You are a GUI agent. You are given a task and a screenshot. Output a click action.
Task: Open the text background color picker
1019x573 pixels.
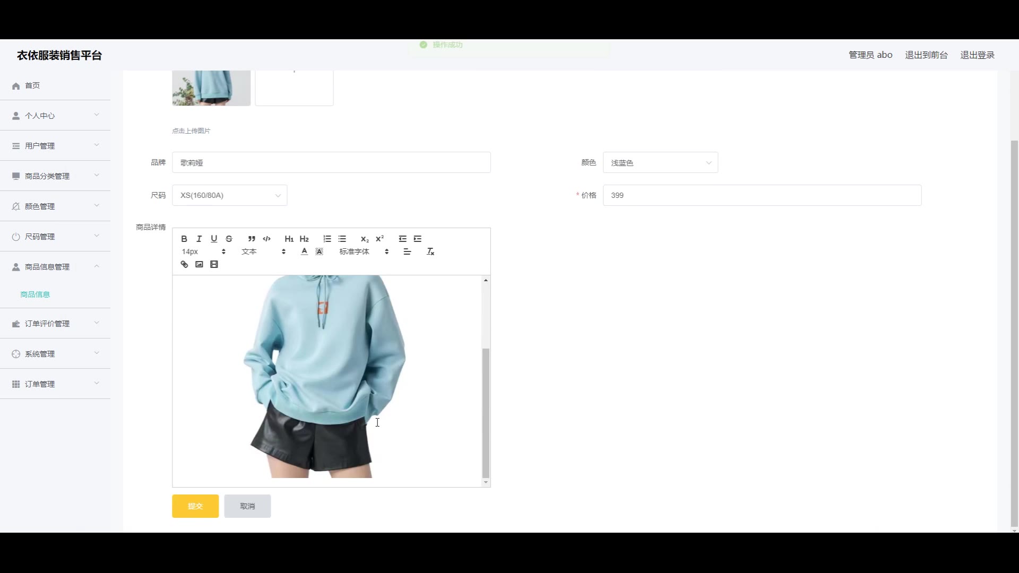coord(319,251)
